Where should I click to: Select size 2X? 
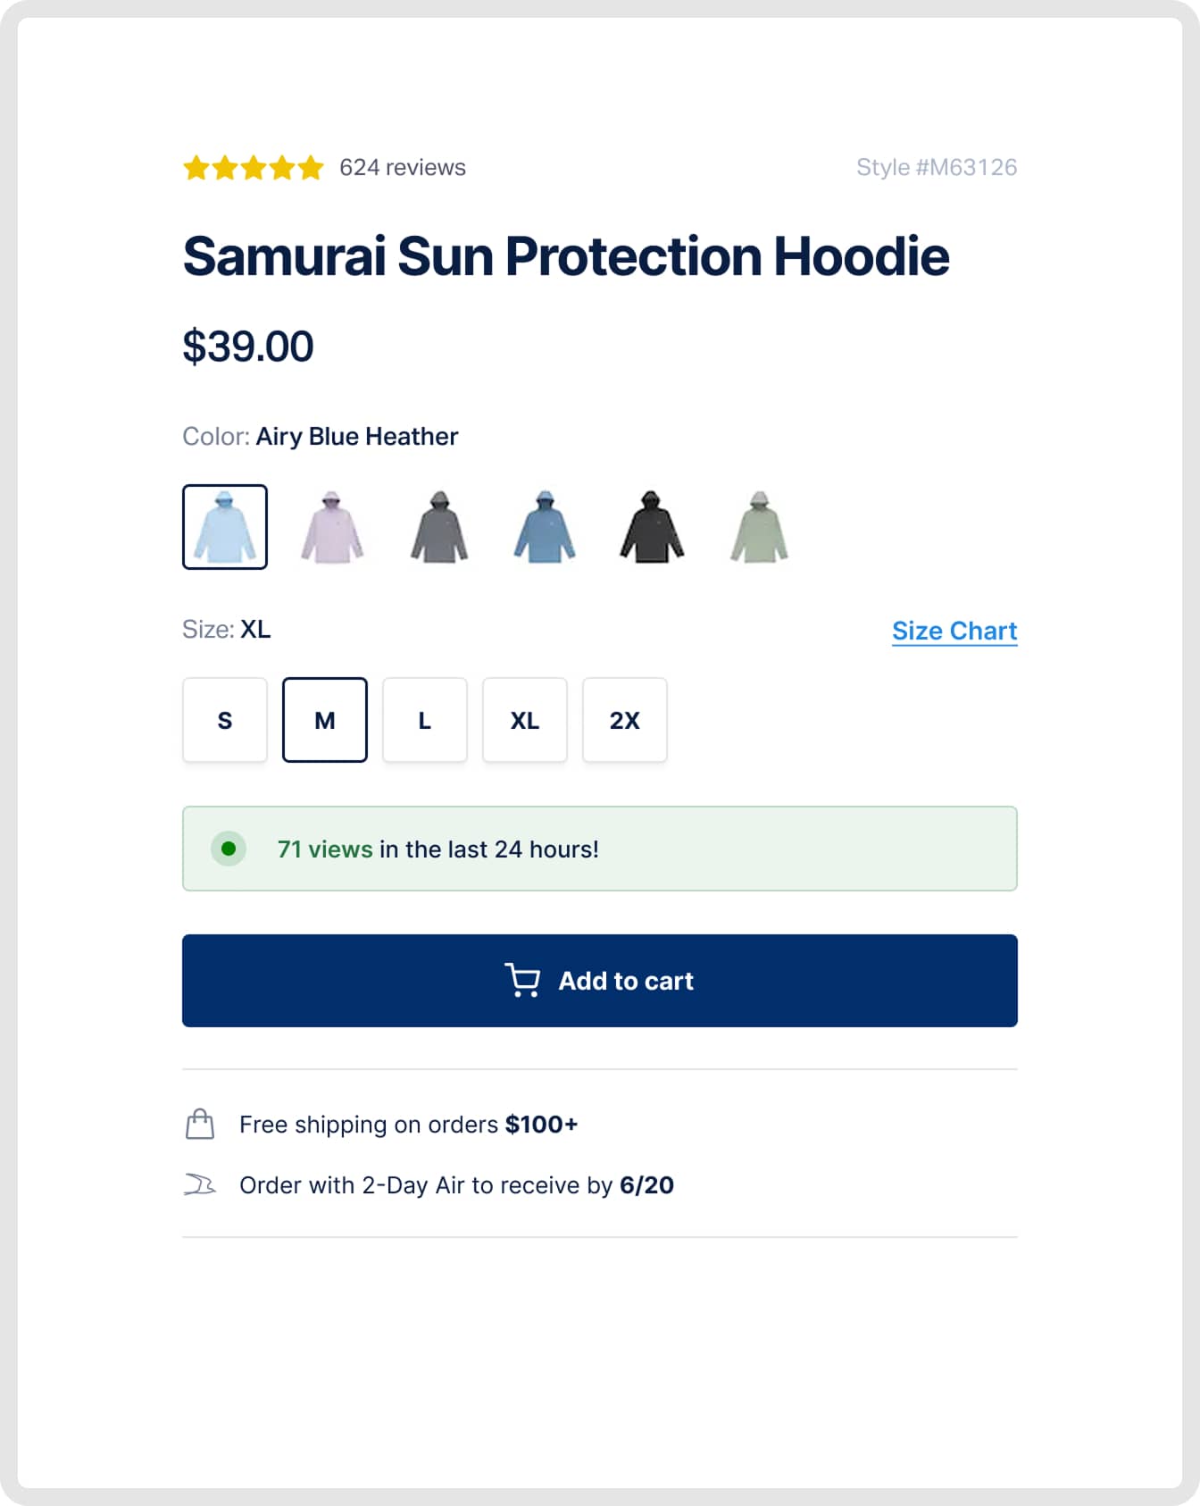click(624, 720)
